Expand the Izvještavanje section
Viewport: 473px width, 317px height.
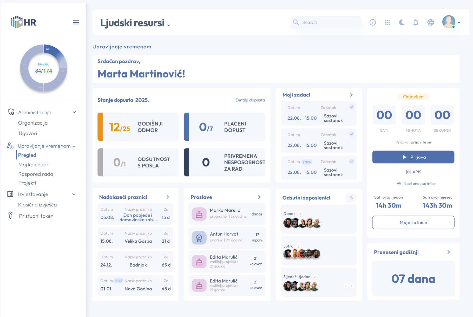(74, 194)
